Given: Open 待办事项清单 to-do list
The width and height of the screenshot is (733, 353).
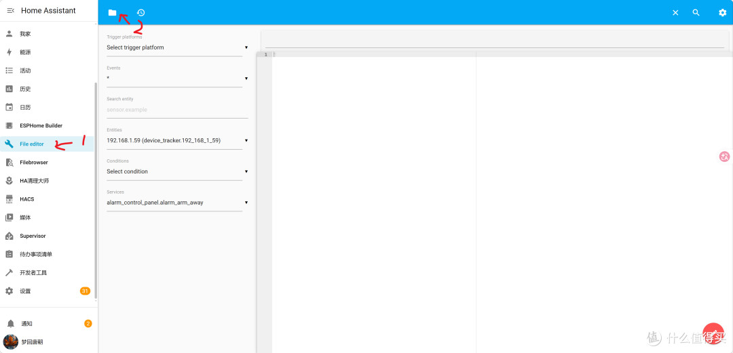Looking at the screenshot, I should tap(47, 254).
